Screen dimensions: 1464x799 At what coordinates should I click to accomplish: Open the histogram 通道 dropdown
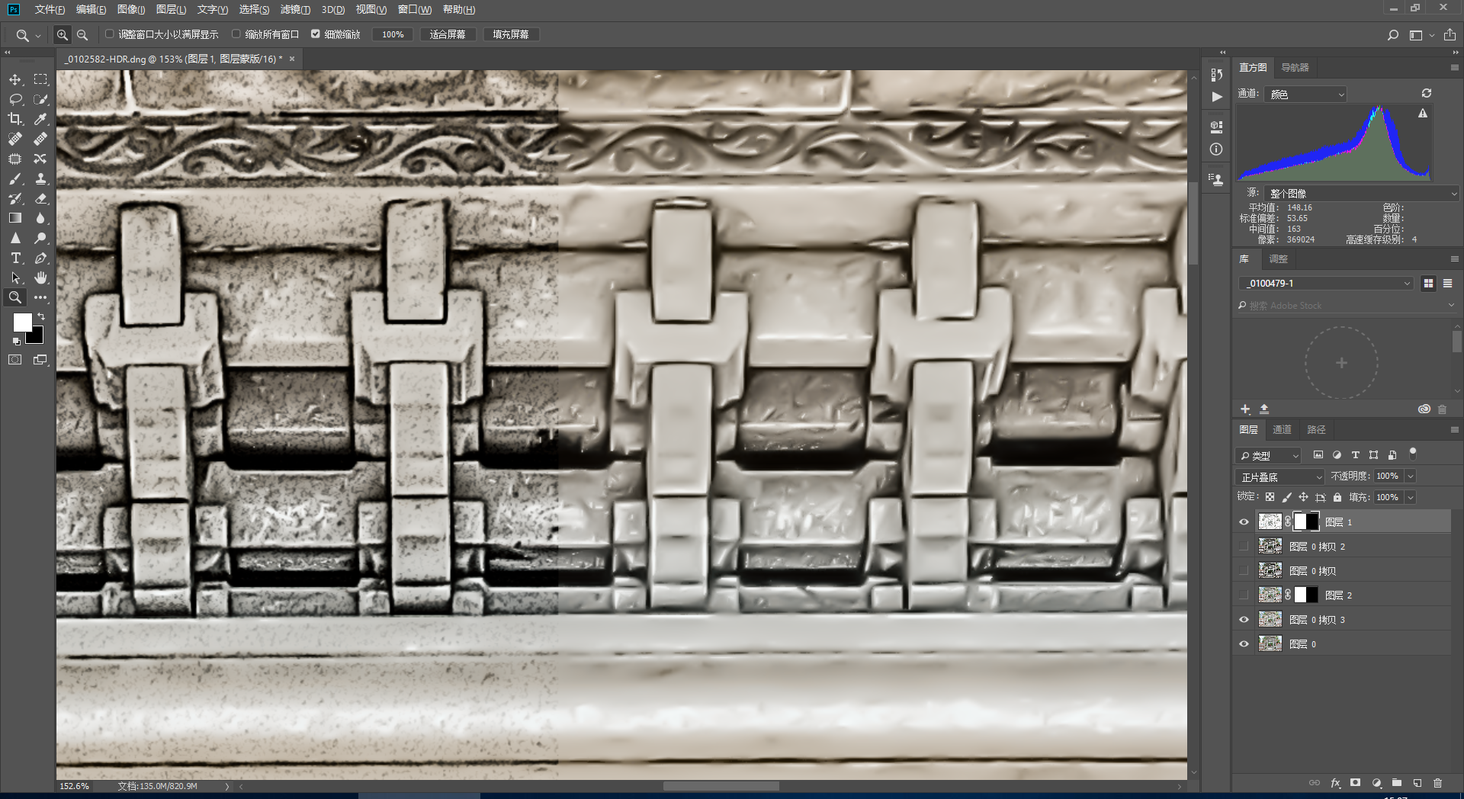click(1305, 95)
